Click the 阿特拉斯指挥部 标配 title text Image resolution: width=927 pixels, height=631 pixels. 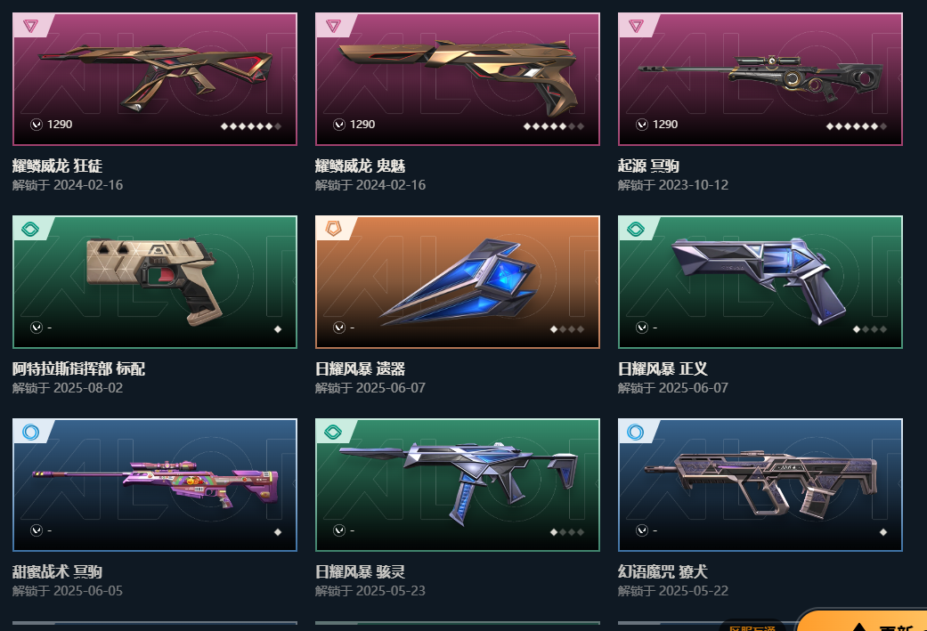pos(78,368)
